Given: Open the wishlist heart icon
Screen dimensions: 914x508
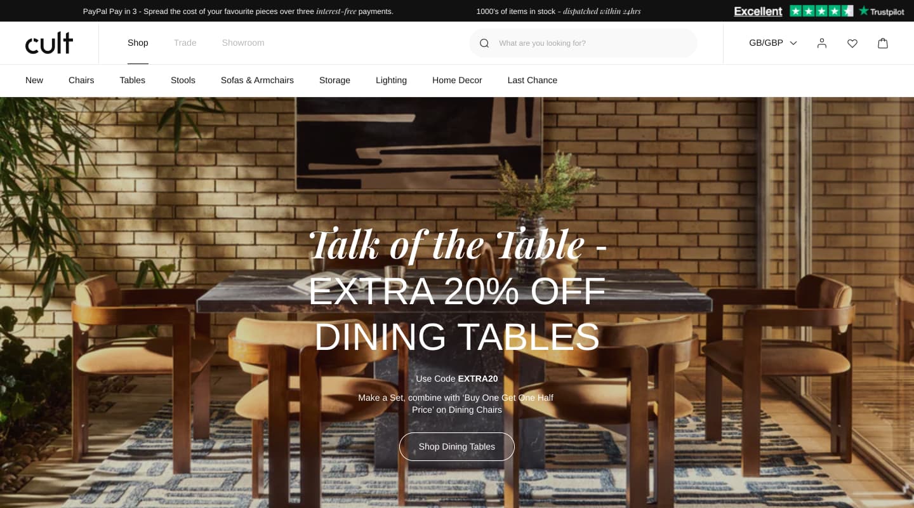Looking at the screenshot, I should click(852, 43).
